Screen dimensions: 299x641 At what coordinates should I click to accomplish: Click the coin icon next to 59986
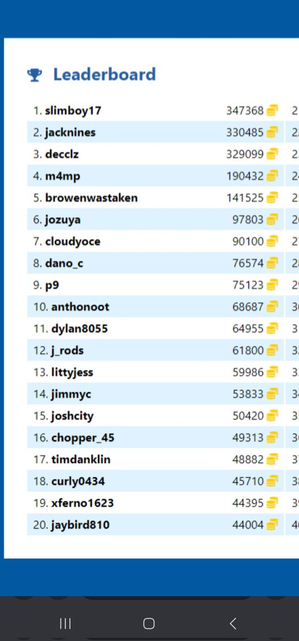tap(272, 372)
